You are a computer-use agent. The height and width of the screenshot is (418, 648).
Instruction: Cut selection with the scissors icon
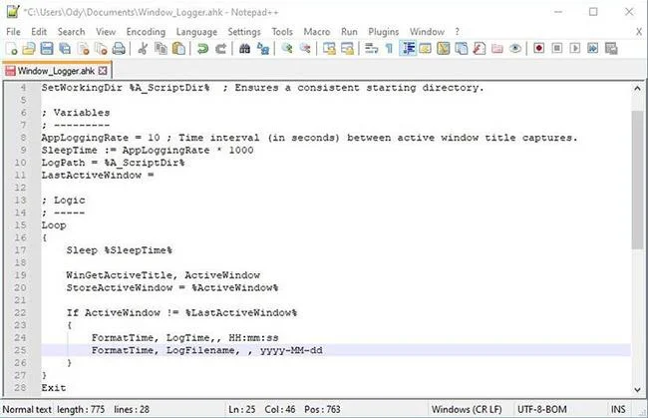(x=143, y=49)
